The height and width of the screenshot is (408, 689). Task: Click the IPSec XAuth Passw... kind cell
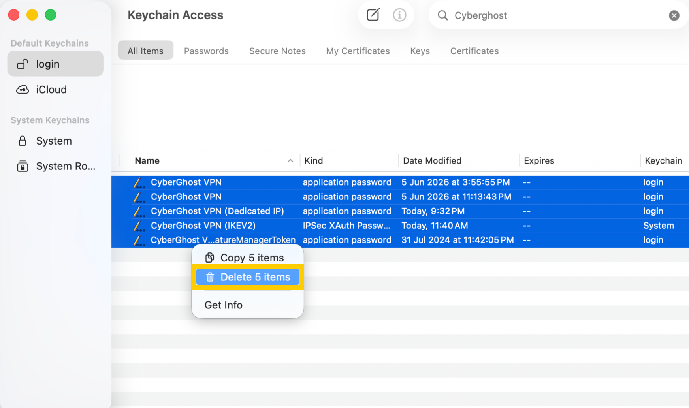(346, 226)
